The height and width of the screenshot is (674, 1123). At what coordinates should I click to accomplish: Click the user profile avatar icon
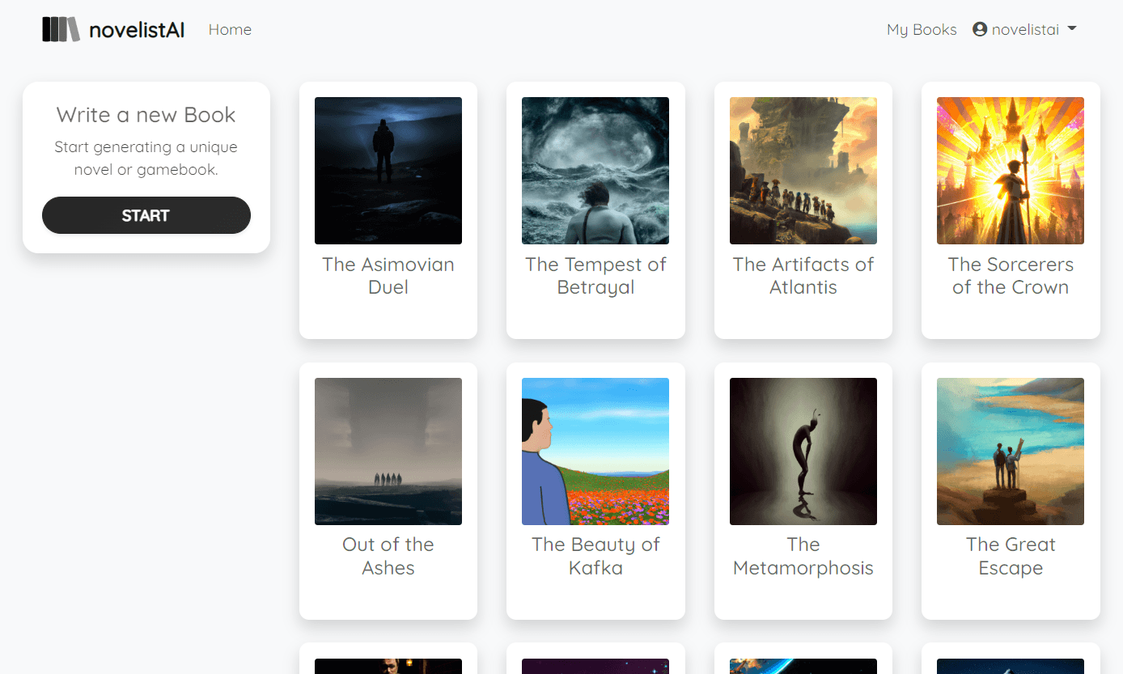point(980,30)
